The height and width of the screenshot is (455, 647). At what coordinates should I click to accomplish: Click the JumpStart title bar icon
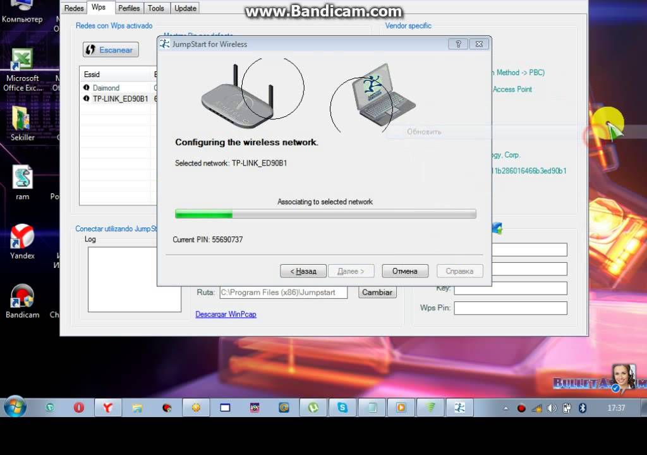(x=165, y=44)
